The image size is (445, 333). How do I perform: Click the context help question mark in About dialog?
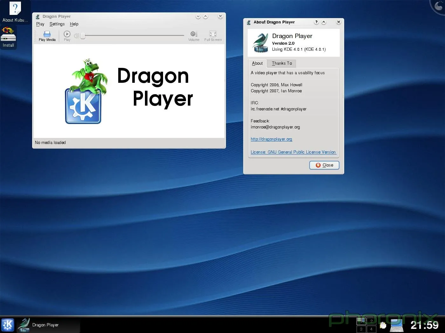point(316,22)
